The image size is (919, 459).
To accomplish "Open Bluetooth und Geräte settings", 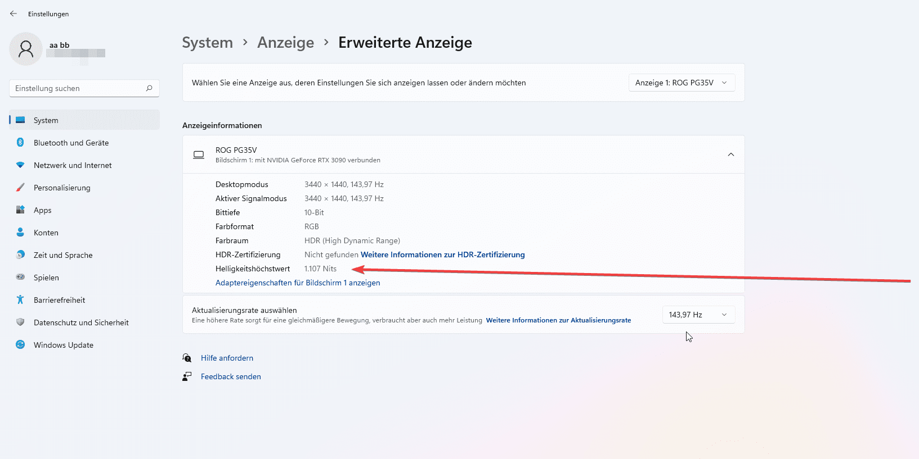I will pyautogui.click(x=71, y=143).
